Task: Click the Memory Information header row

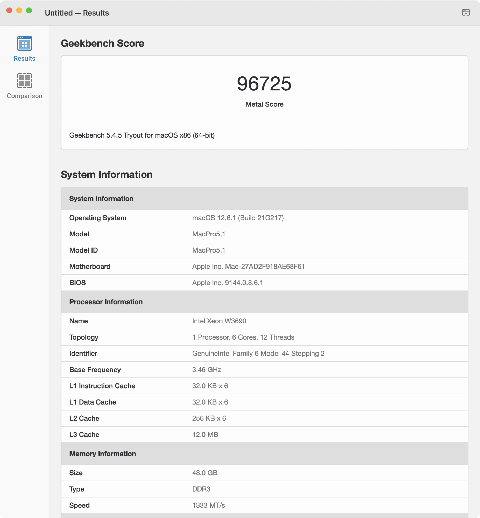Action: 264,454
